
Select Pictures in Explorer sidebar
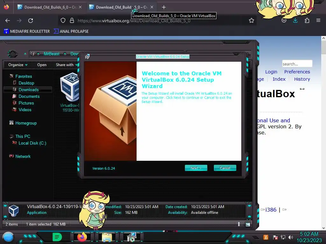click(x=26, y=103)
